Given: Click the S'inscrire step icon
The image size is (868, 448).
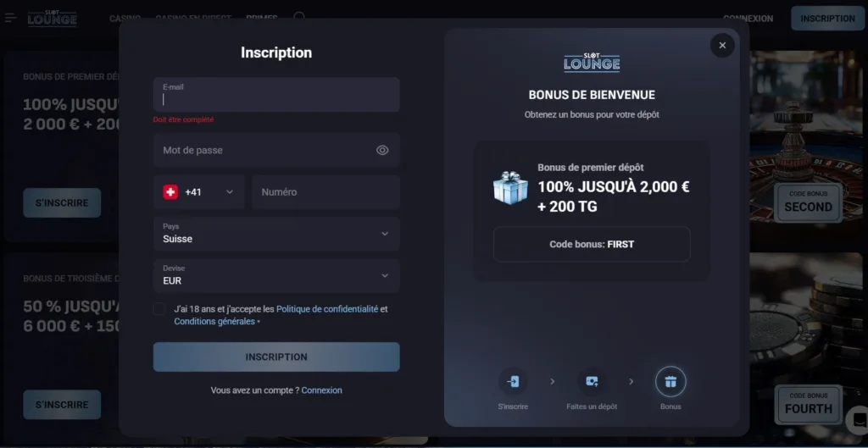Looking at the screenshot, I should click(x=513, y=382).
